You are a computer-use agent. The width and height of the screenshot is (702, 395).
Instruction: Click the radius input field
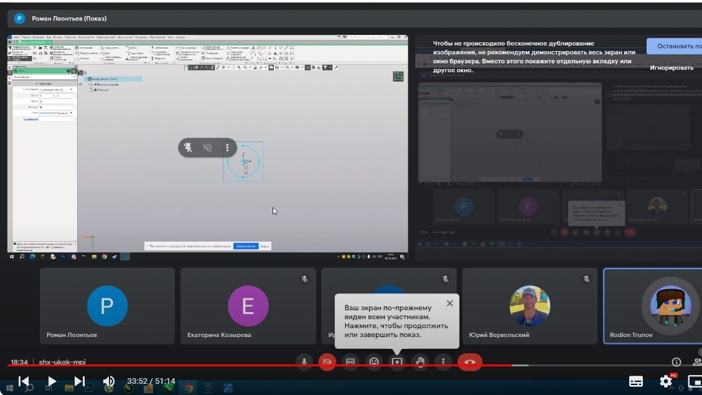coord(56,102)
